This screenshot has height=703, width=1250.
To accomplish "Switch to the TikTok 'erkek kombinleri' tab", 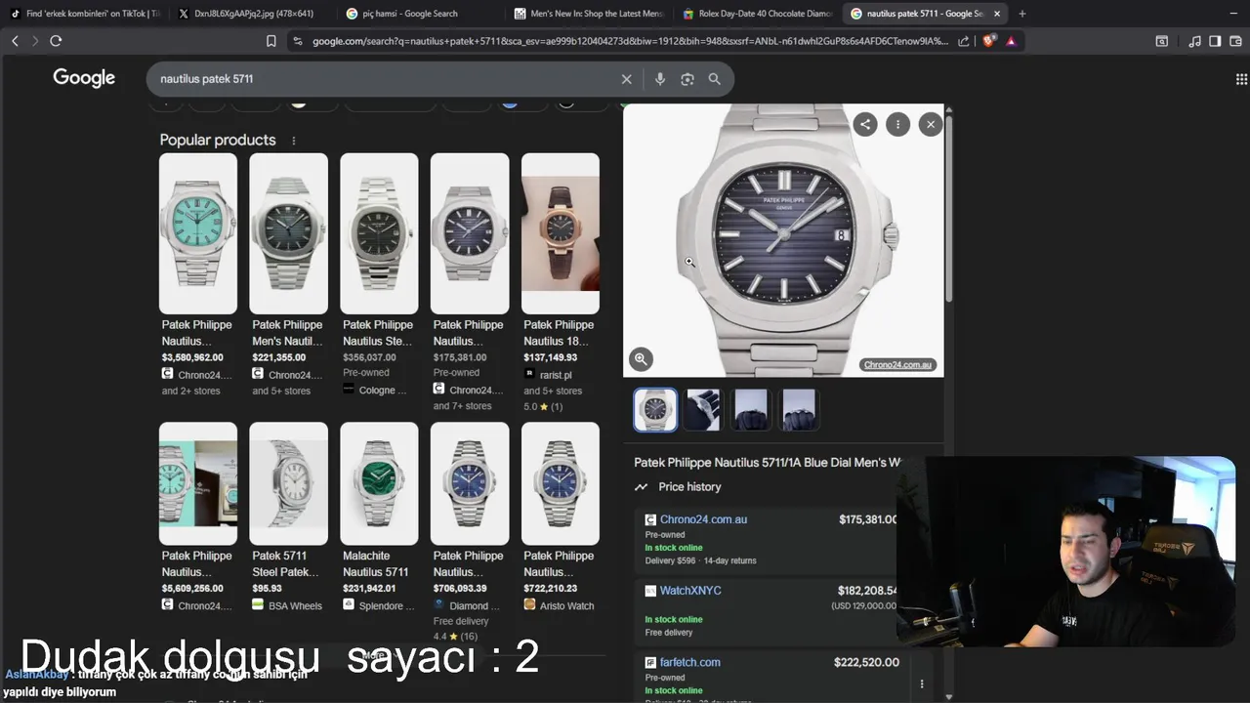I will pyautogui.click(x=86, y=14).
